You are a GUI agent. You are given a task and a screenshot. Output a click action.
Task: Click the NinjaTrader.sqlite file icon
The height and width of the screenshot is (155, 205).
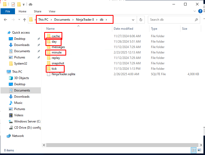tap(48, 74)
